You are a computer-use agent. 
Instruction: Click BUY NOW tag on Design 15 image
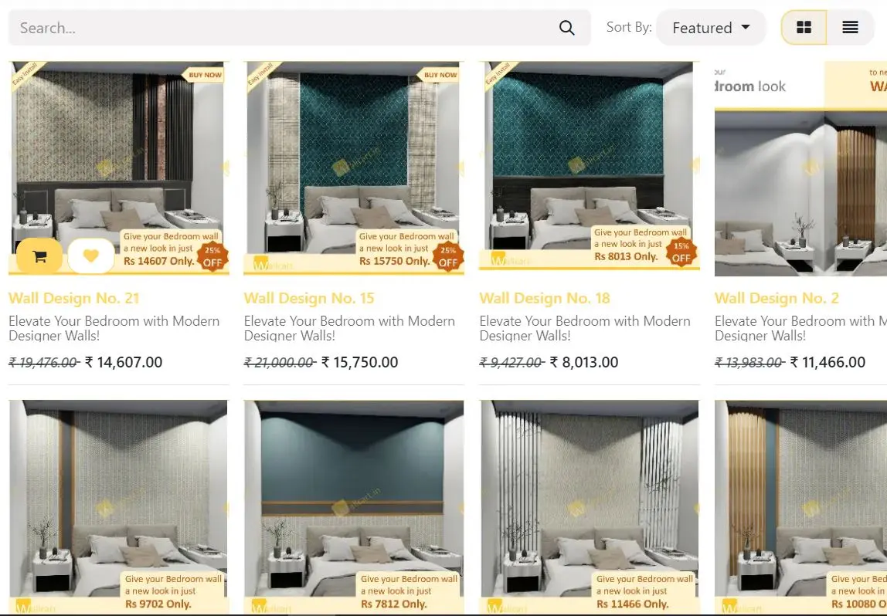(440, 75)
